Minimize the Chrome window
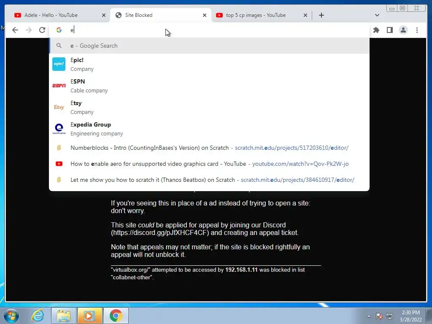The image size is (432, 324). 392,8
